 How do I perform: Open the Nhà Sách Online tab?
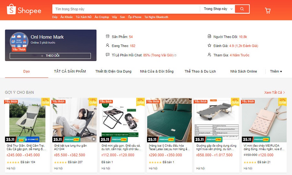point(244,71)
